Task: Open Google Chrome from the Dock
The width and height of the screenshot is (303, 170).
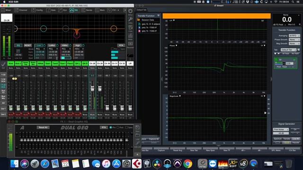Action: [187, 164]
